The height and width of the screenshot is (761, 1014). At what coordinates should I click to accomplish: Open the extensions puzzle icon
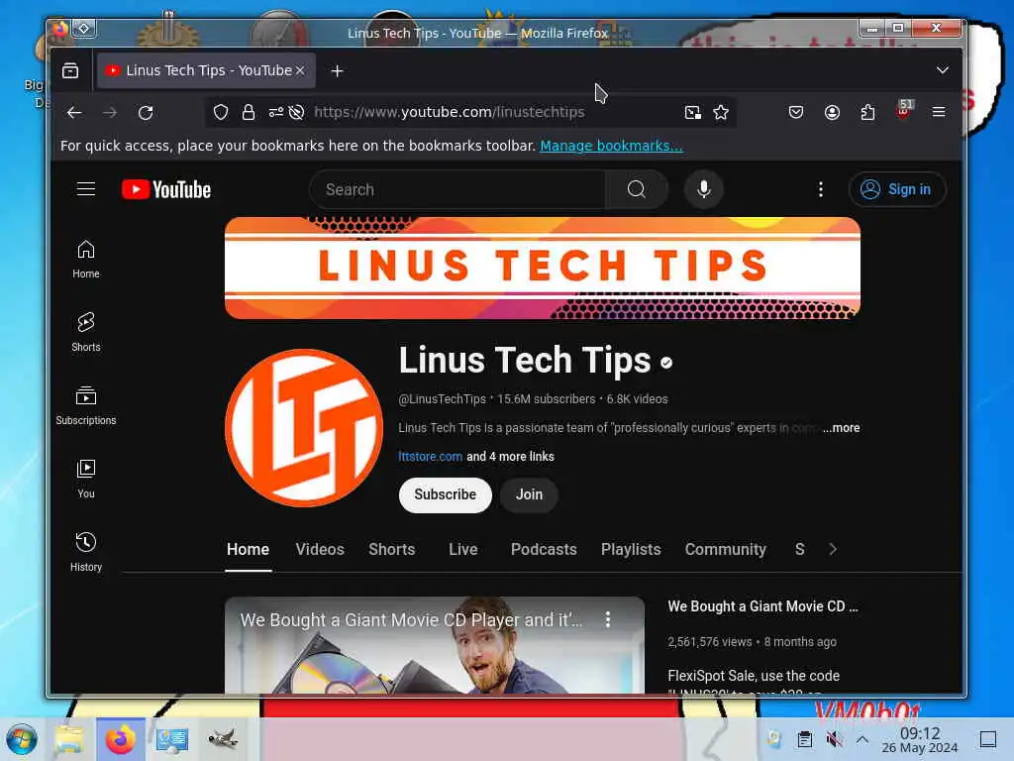tap(867, 113)
